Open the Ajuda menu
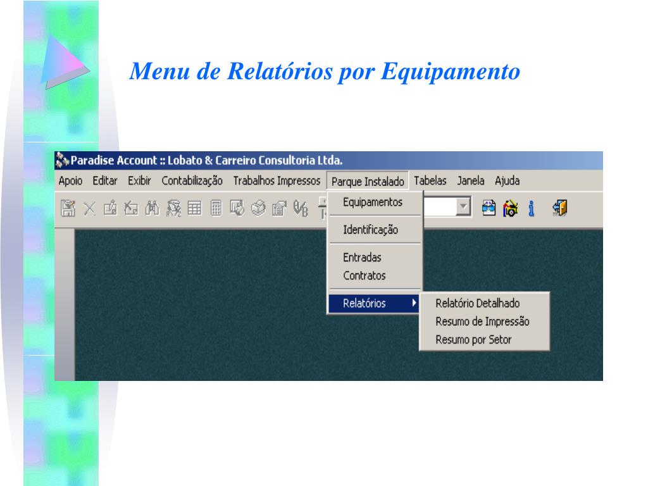The image size is (648, 486). [507, 181]
